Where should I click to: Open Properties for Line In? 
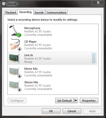(89, 101)
